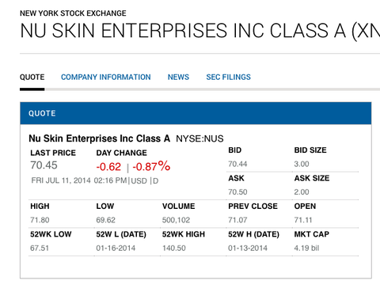
Task: Click the NYSE:NUS ticker symbol
Action: tap(199, 138)
